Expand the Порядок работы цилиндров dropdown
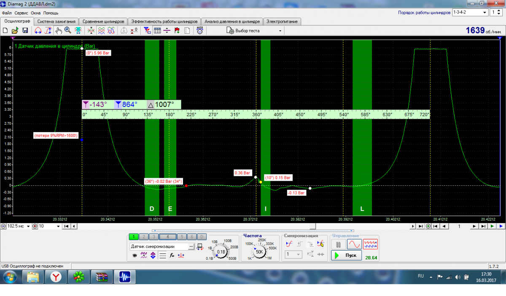Viewport: 506px width, 296px height. click(484, 13)
